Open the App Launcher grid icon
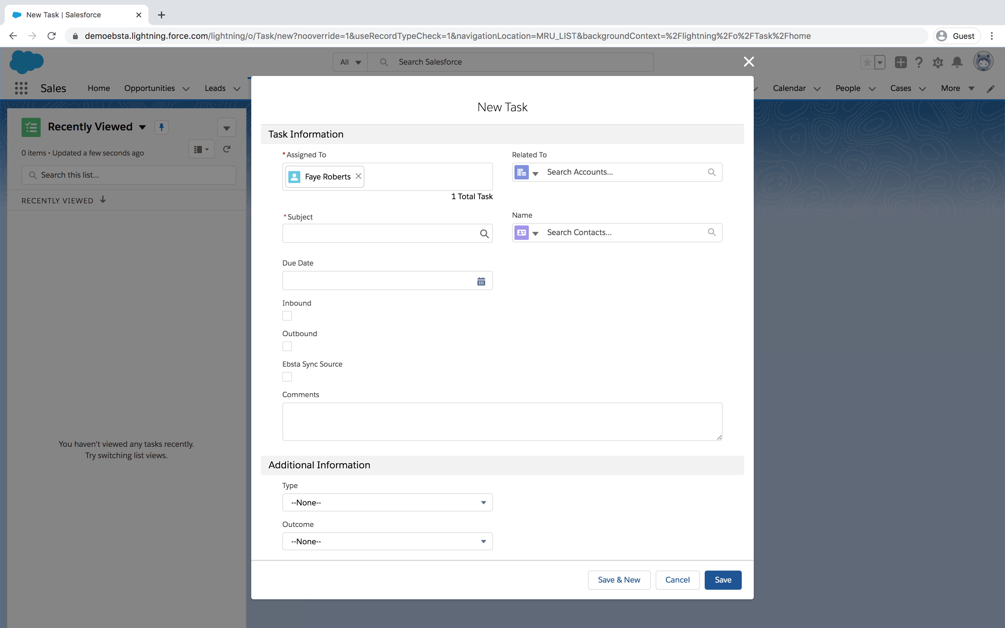 point(21,88)
